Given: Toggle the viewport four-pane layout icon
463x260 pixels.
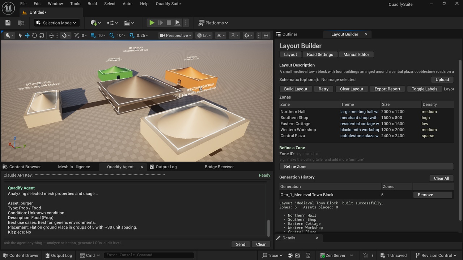Looking at the screenshot, I should pos(266,35).
